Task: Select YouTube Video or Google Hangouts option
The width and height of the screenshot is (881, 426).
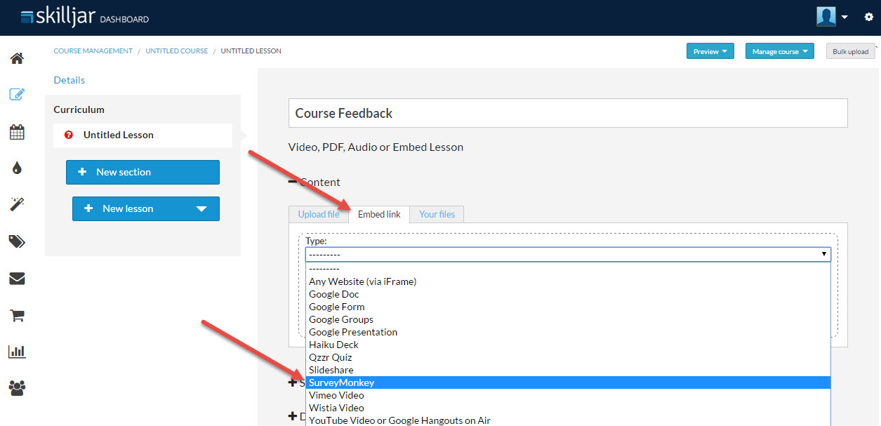Action: [x=568, y=420]
